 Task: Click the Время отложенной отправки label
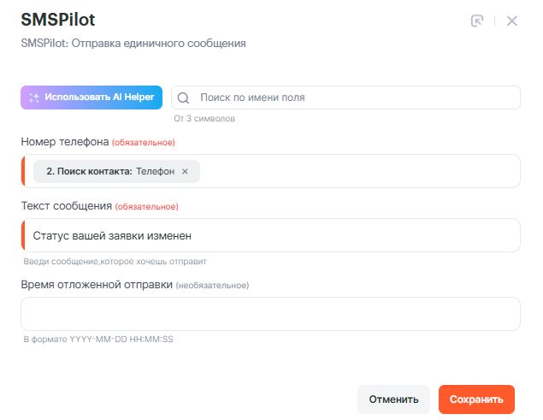pos(97,285)
